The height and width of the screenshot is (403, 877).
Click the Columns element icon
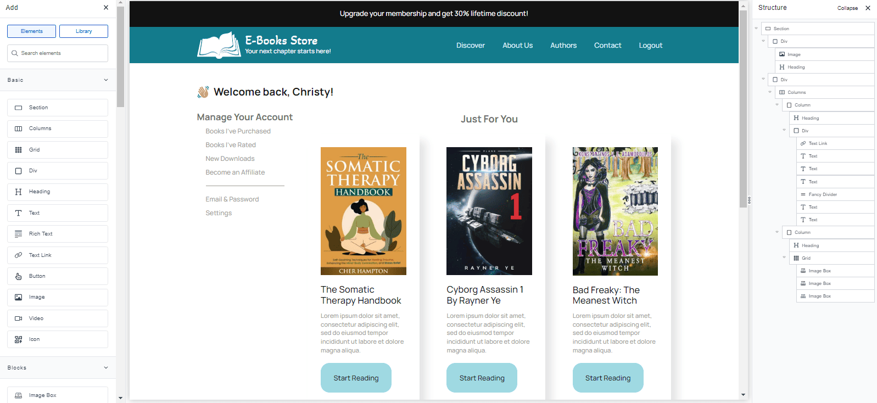tap(19, 129)
